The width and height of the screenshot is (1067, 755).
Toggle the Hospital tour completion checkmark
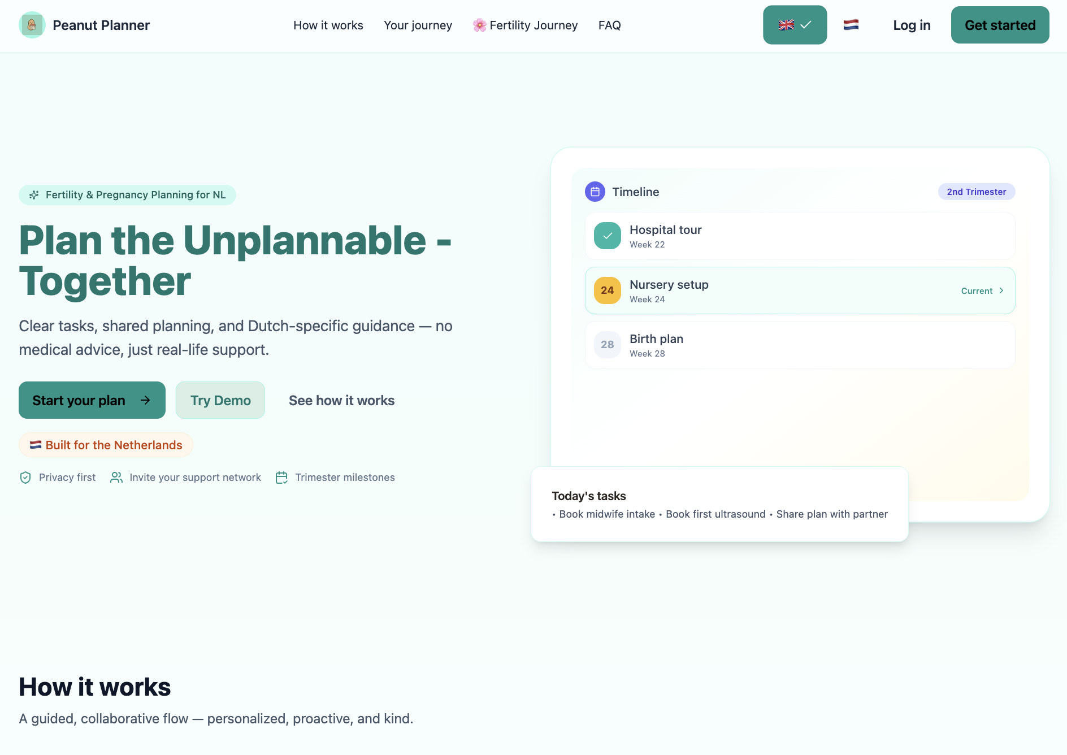606,236
